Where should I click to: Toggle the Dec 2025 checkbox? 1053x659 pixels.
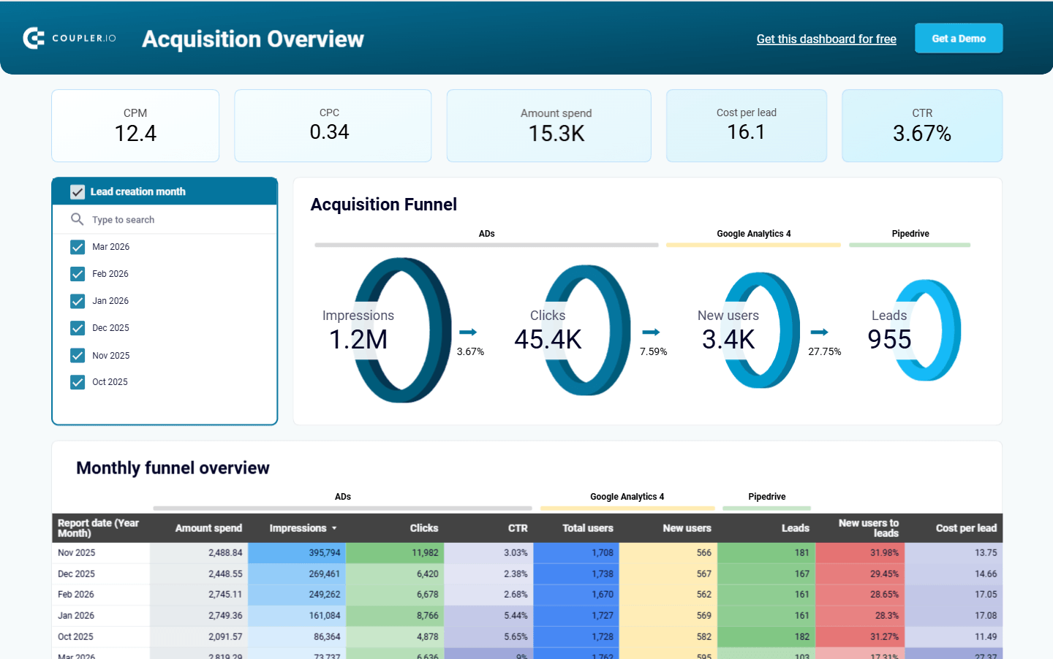78,328
